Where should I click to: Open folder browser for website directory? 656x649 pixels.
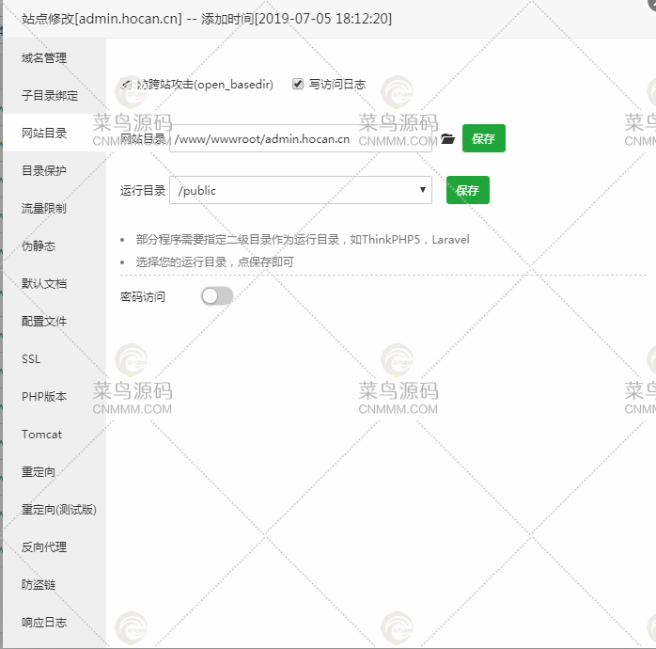(x=447, y=138)
